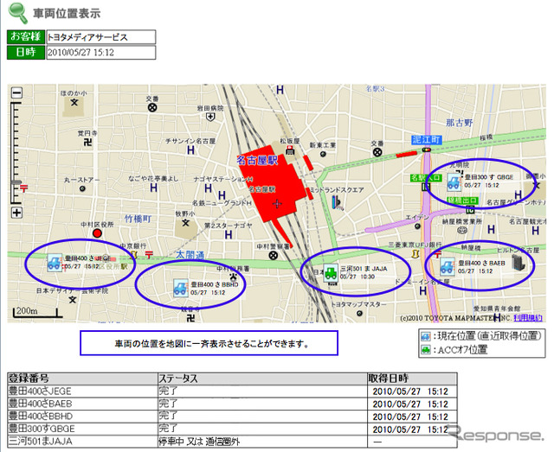The height and width of the screenshot is (452, 554).
Task: Click the ステータス column header
Action: pyautogui.click(x=262, y=379)
